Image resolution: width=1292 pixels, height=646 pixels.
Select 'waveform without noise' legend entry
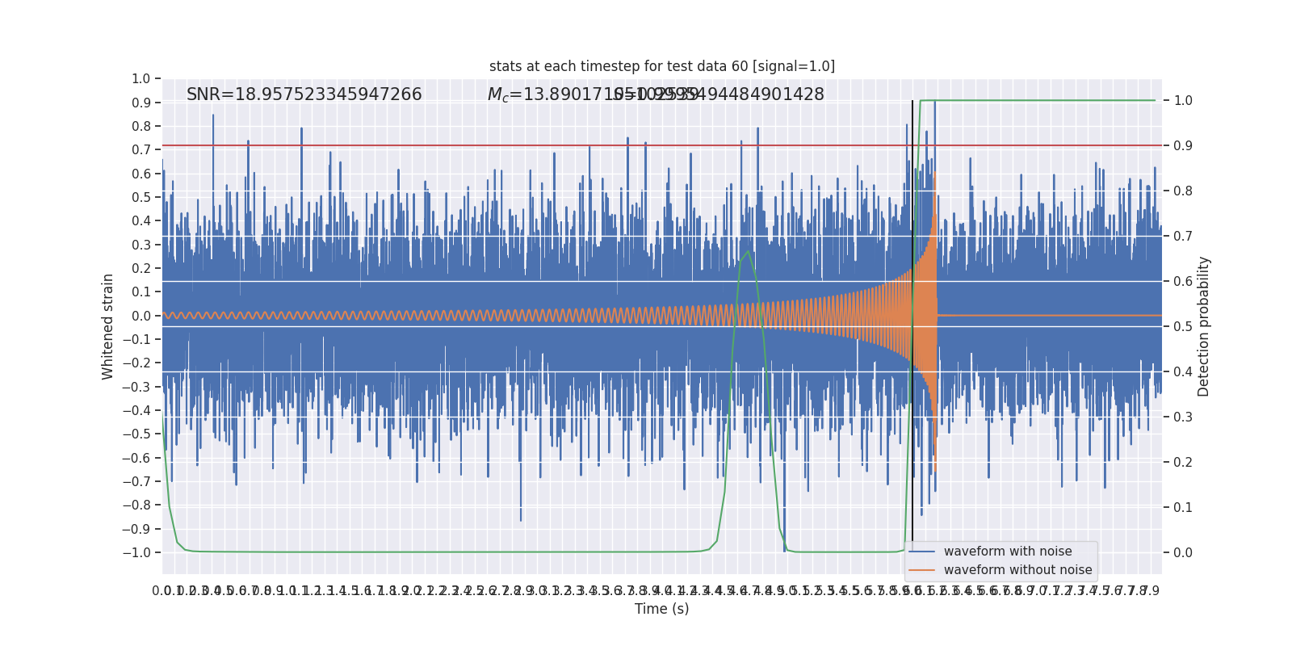pos(1018,570)
